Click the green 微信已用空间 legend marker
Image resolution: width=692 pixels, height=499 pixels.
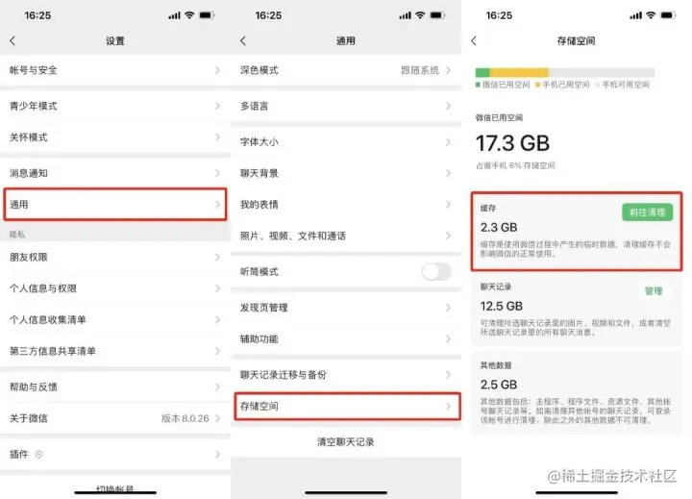click(x=478, y=85)
